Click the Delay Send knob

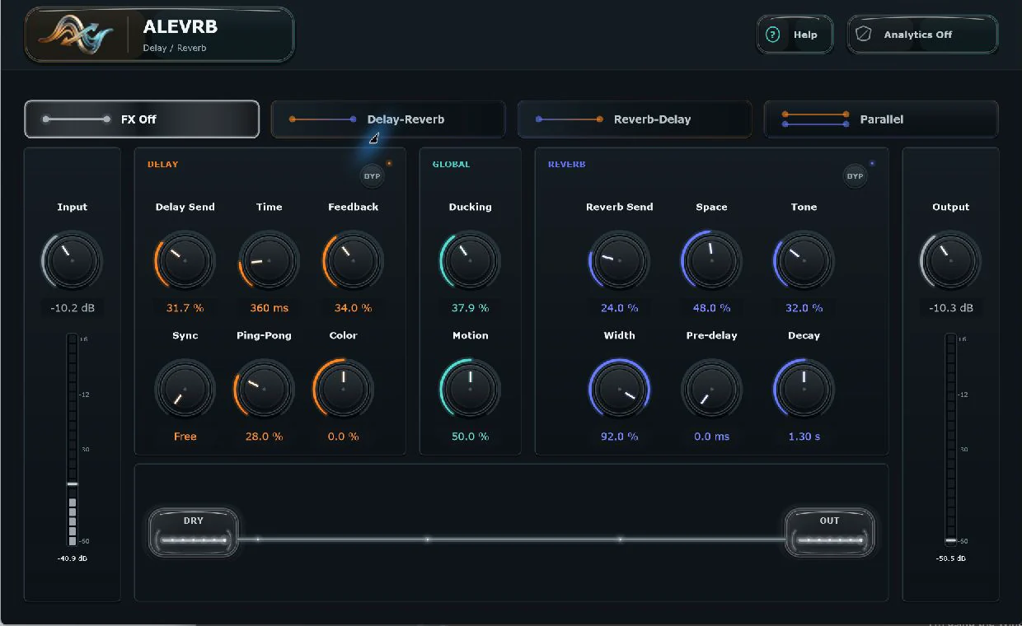[x=185, y=260]
